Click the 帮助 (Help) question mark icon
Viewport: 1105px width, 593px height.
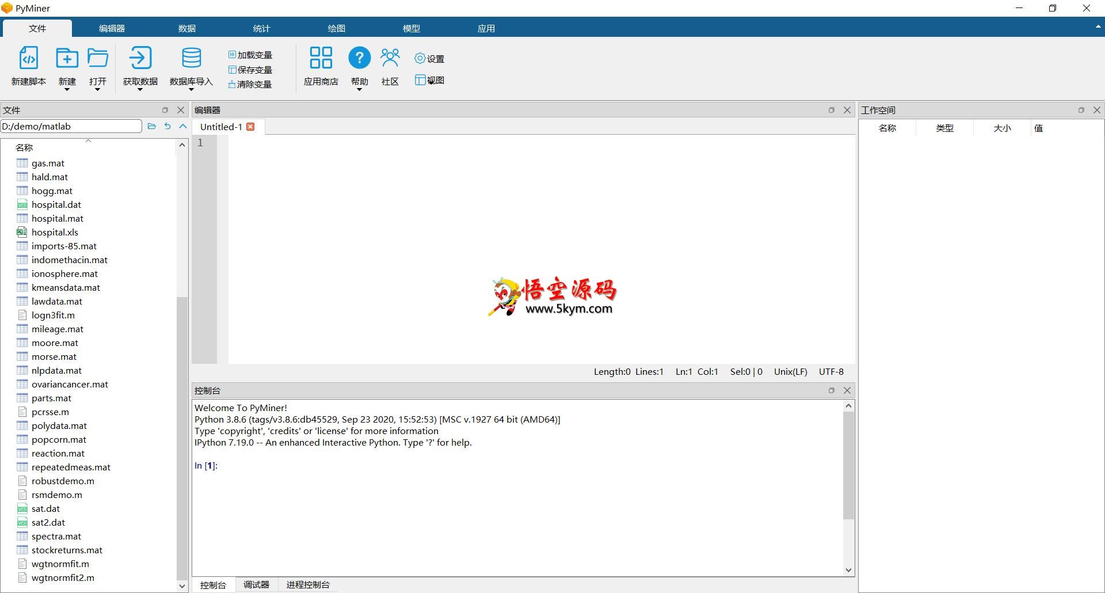pyautogui.click(x=359, y=58)
